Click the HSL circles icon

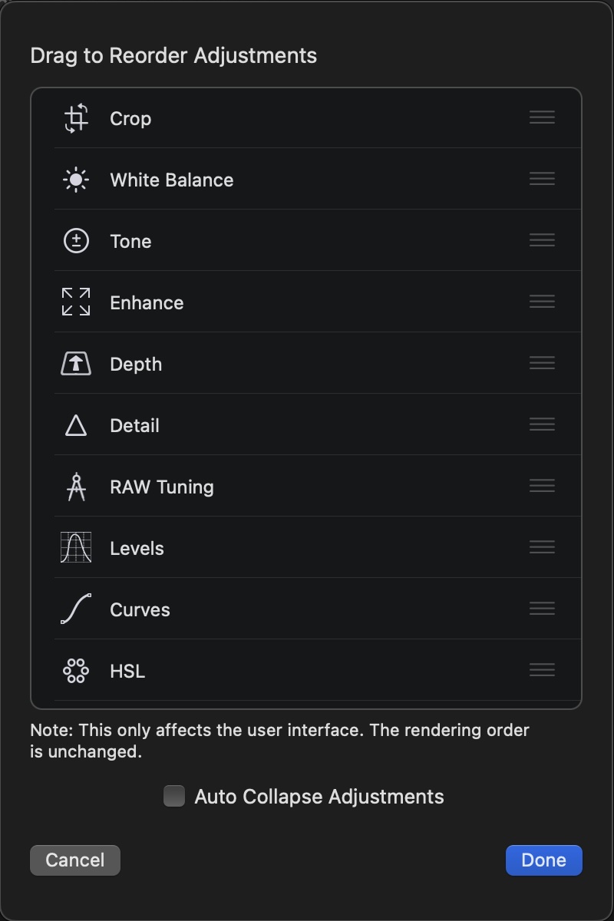point(76,671)
